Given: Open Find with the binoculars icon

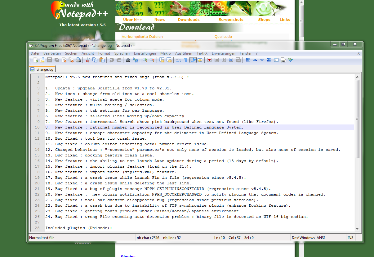Looking at the screenshot, I should click(x=128, y=60).
